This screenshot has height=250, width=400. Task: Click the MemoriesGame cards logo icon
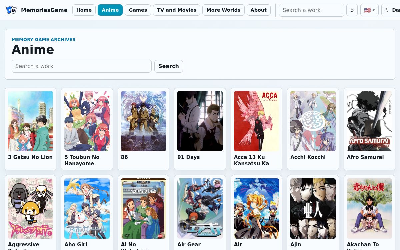click(x=11, y=10)
